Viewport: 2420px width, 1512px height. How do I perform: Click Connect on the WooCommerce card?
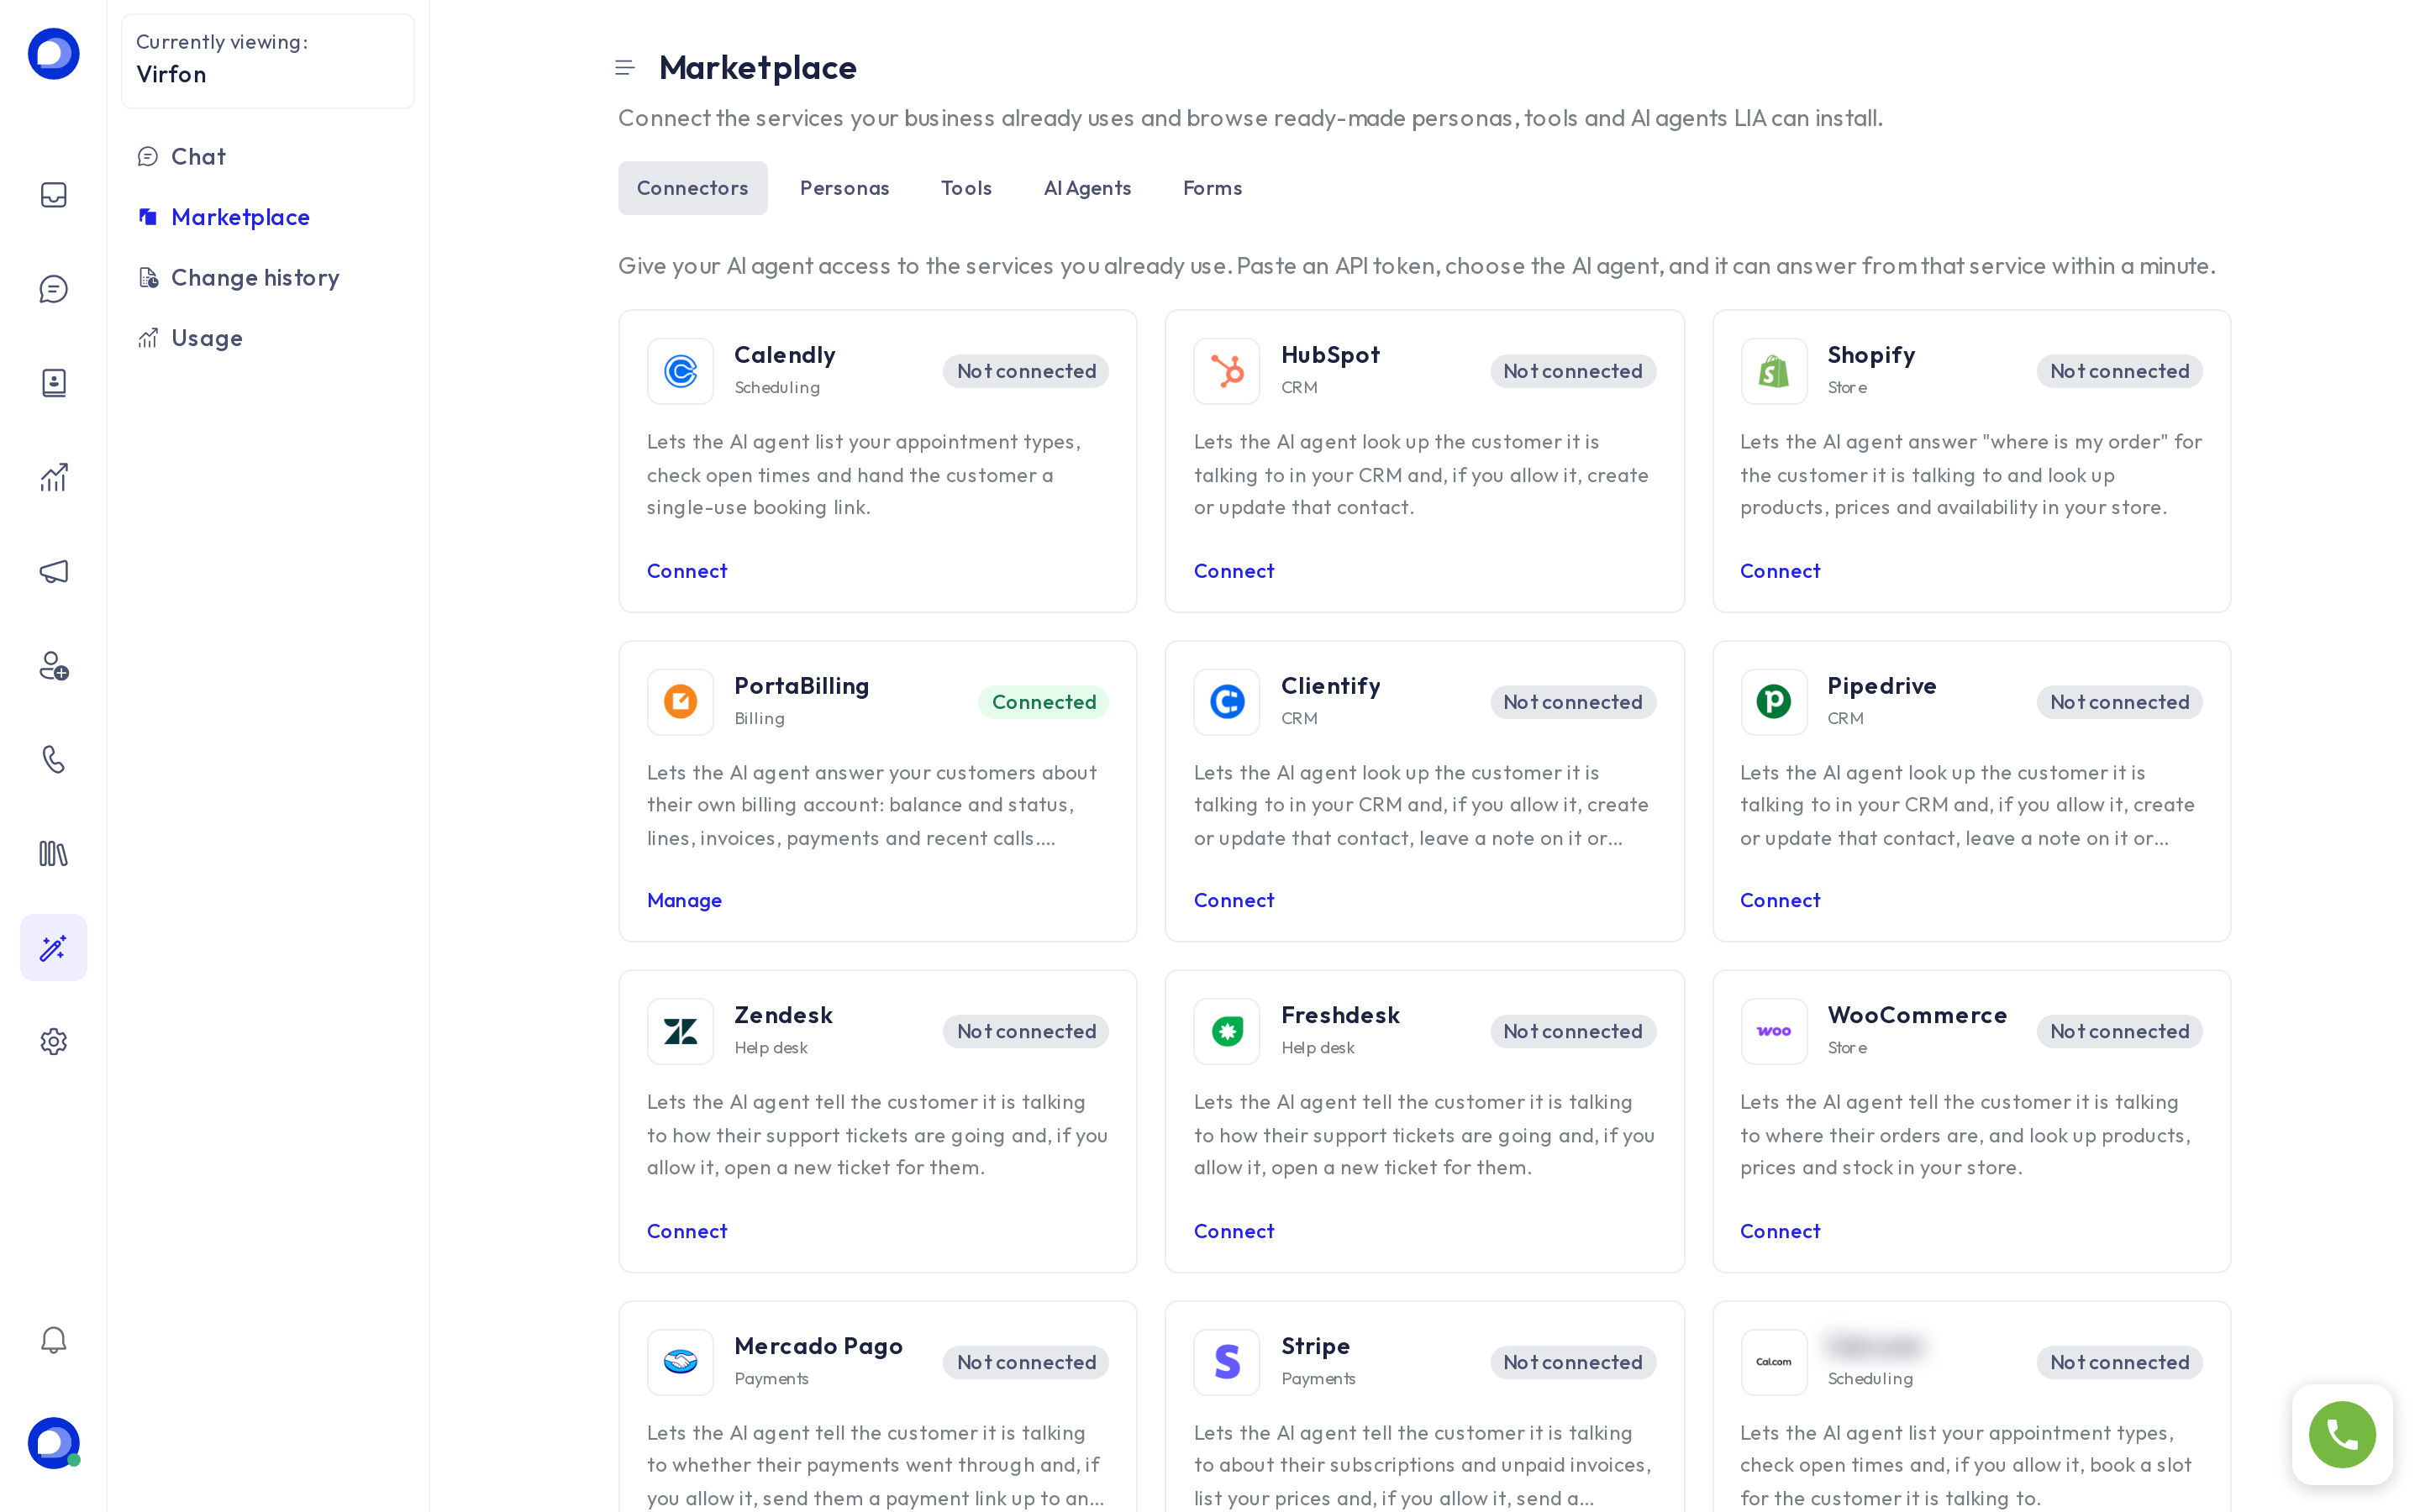1780,1231
